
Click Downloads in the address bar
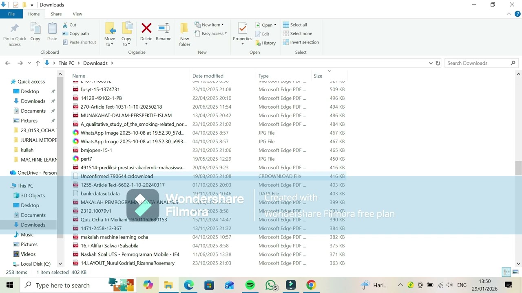point(95,63)
